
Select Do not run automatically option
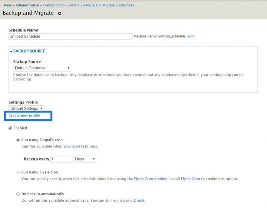[18, 194]
